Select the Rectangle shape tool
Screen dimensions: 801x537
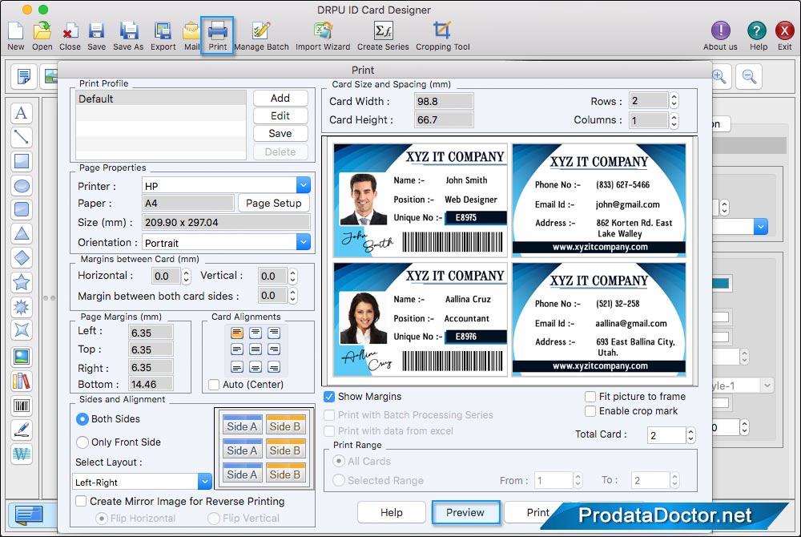pyautogui.click(x=21, y=161)
